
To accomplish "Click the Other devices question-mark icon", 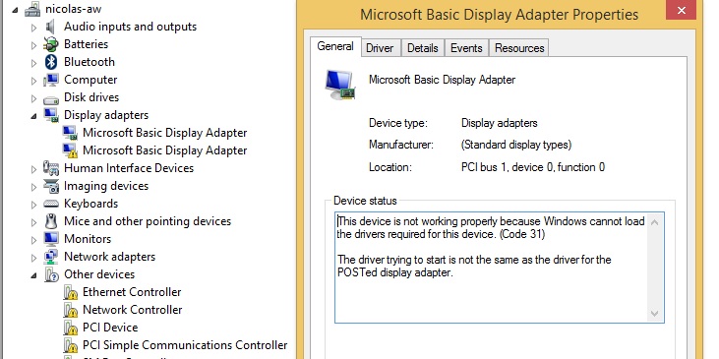I will click(x=51, y=274).
